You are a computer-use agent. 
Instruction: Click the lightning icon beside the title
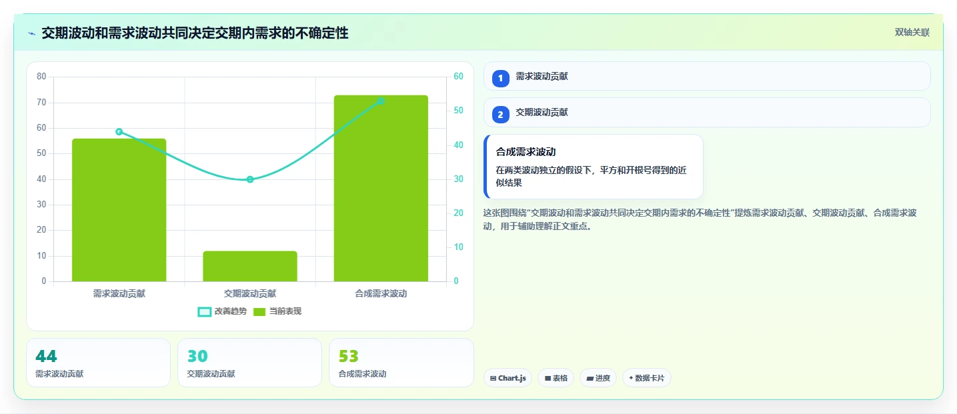click(31, 33)
